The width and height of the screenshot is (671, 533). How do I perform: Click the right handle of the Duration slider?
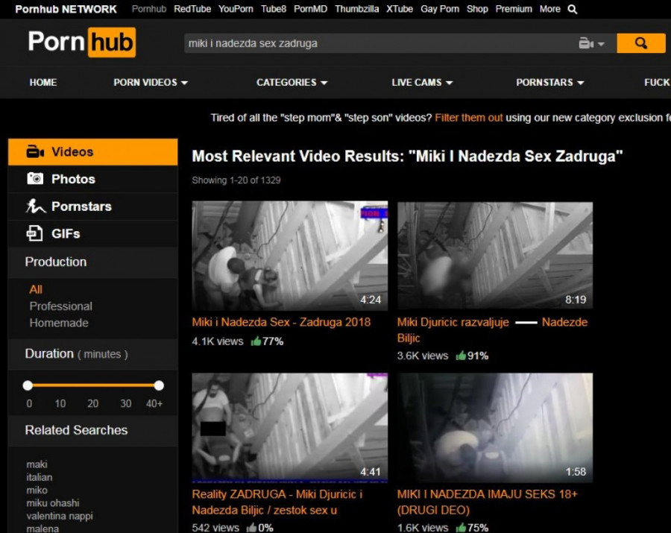tap(159, 385)
